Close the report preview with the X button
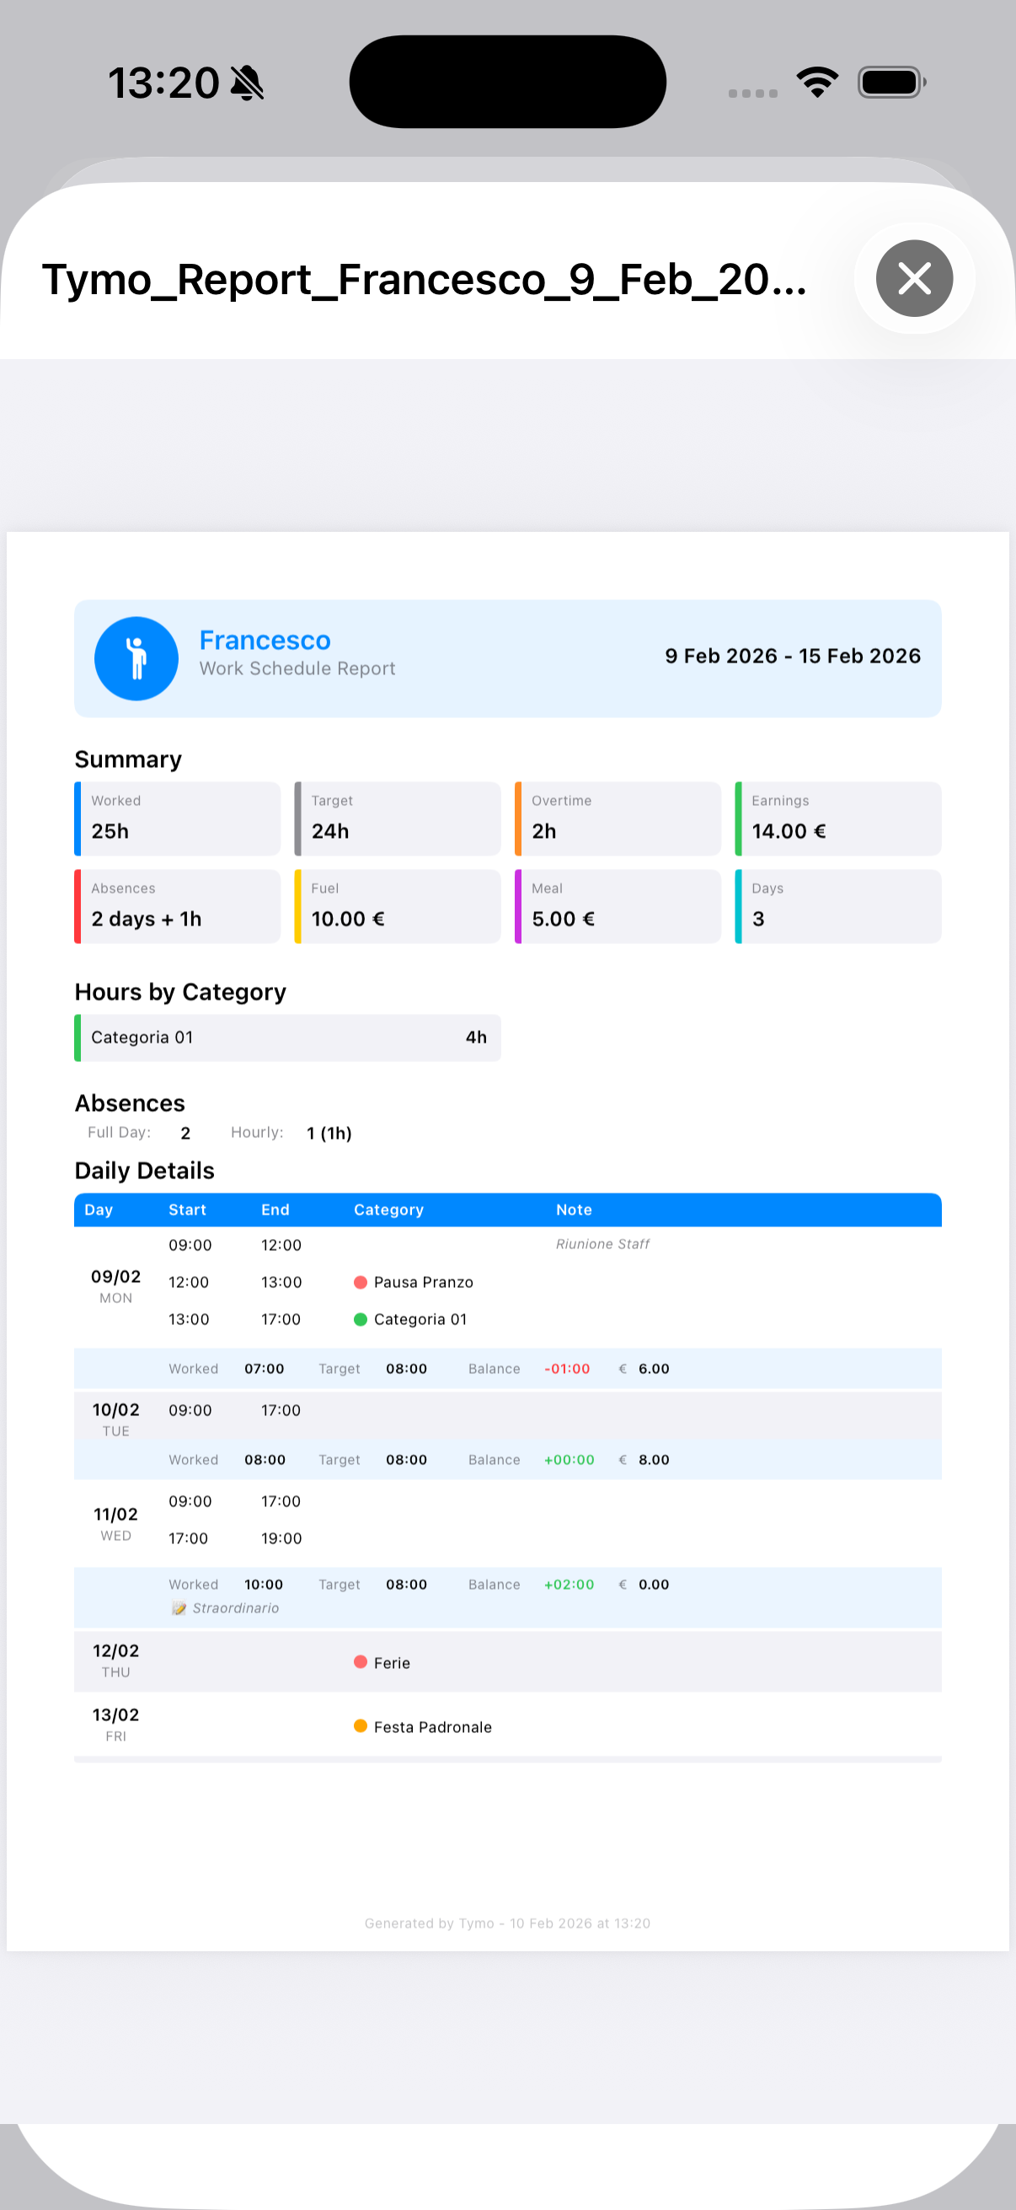1016x2210 pixels. 914,278
